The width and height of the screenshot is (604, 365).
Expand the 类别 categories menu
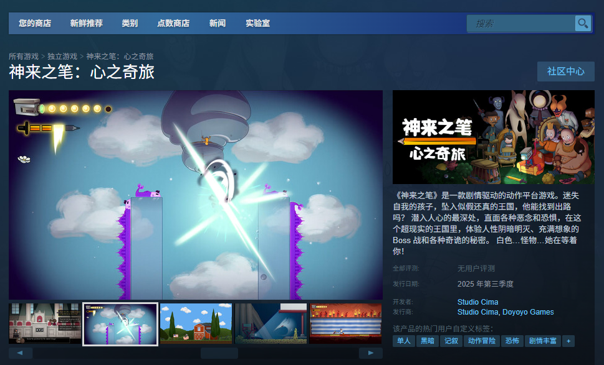click(130, 24)
